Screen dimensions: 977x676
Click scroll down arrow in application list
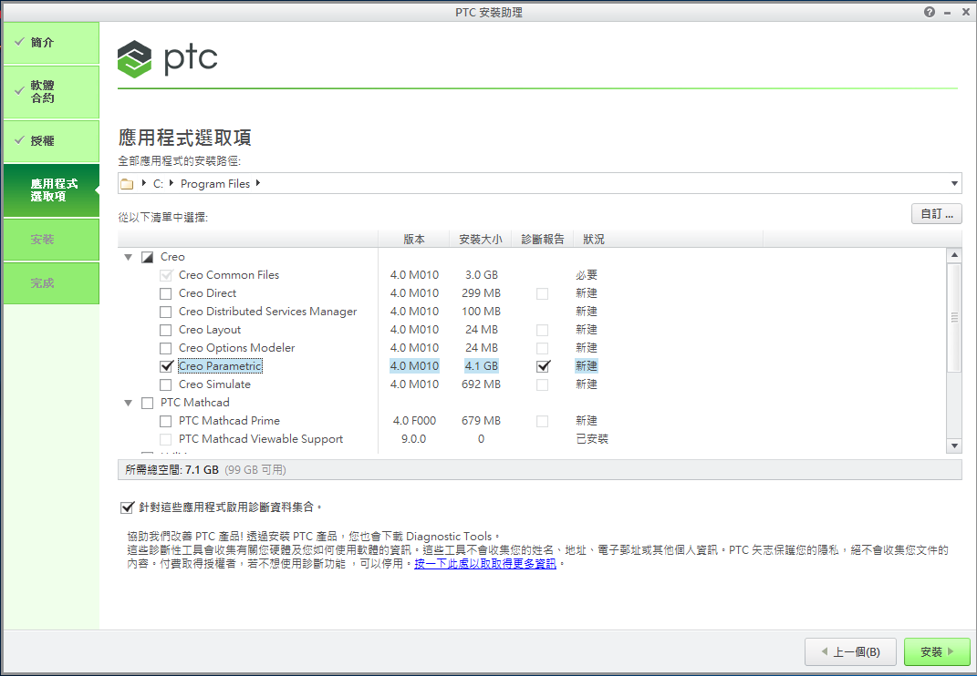[954, 446]
